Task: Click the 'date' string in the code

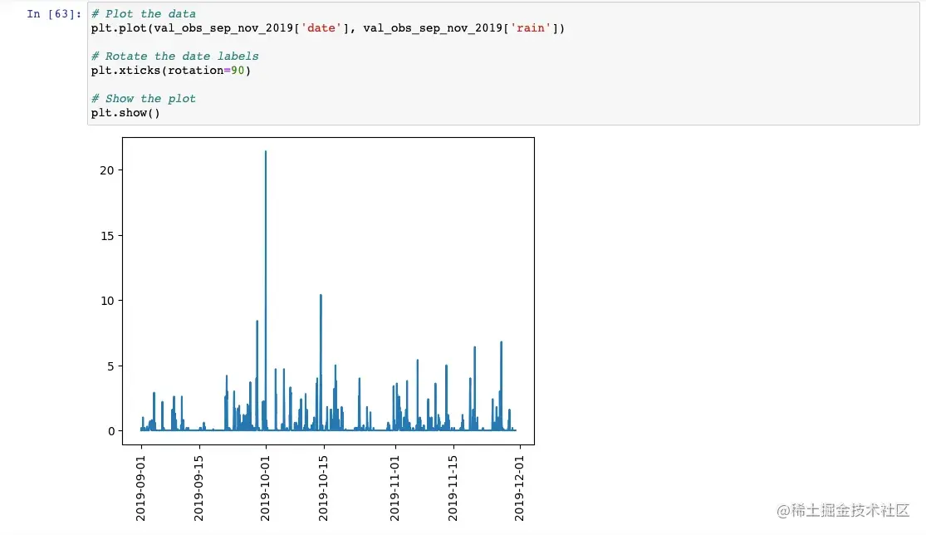Action: (321, 27)
